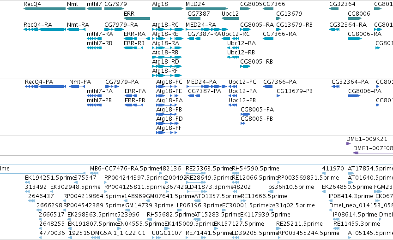Open the IP08414.3prime EST label

coord(351,197)
